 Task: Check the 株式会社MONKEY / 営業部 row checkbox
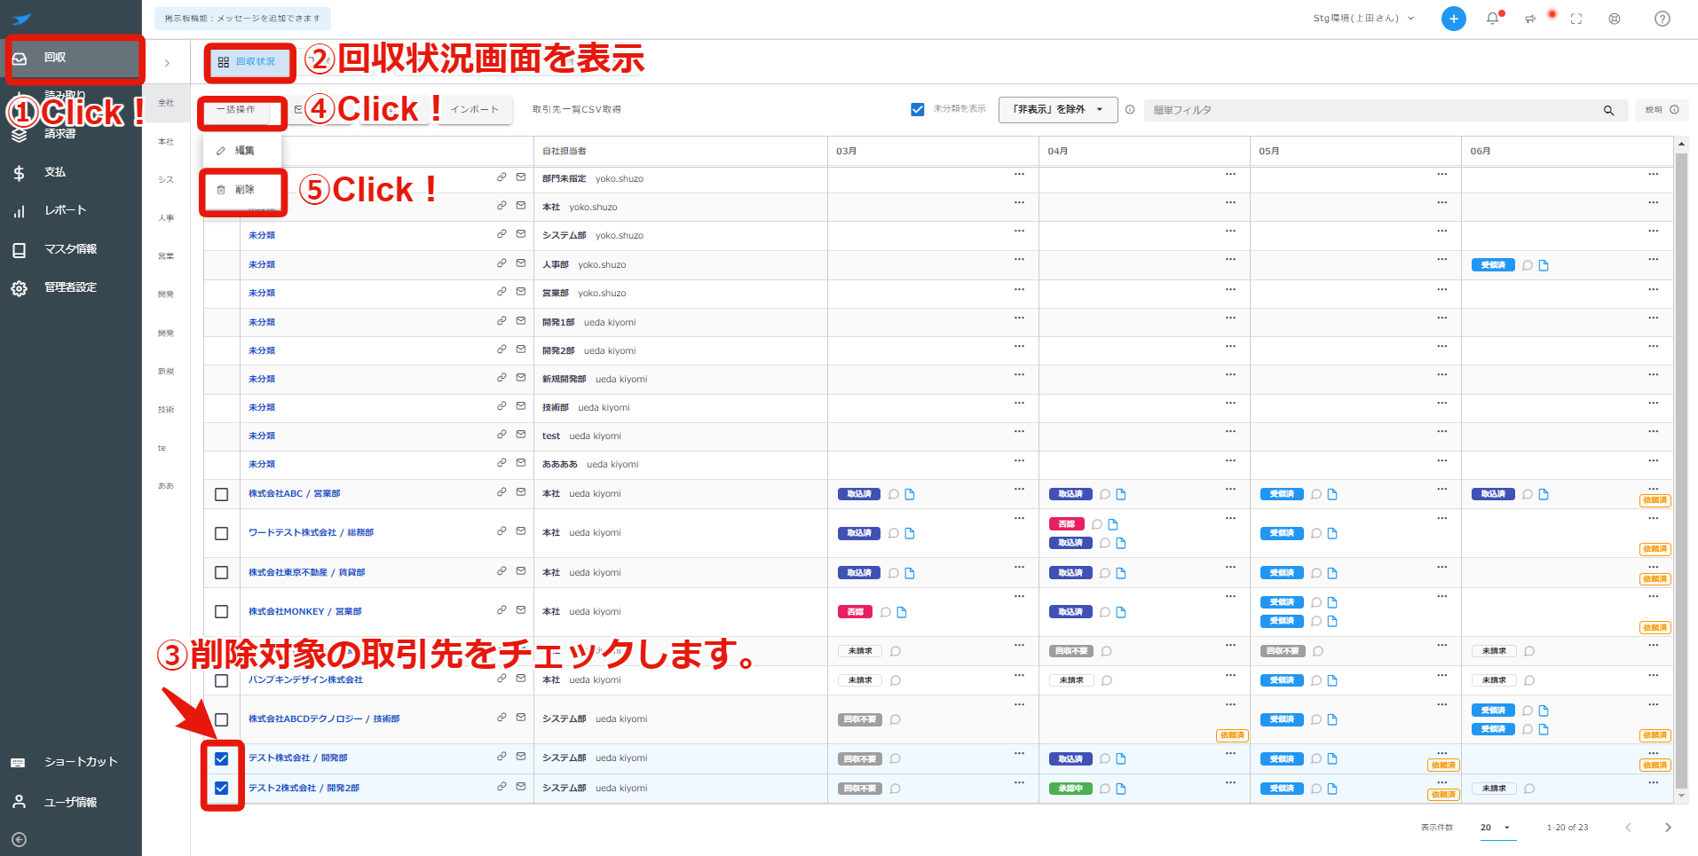[222, 612]
